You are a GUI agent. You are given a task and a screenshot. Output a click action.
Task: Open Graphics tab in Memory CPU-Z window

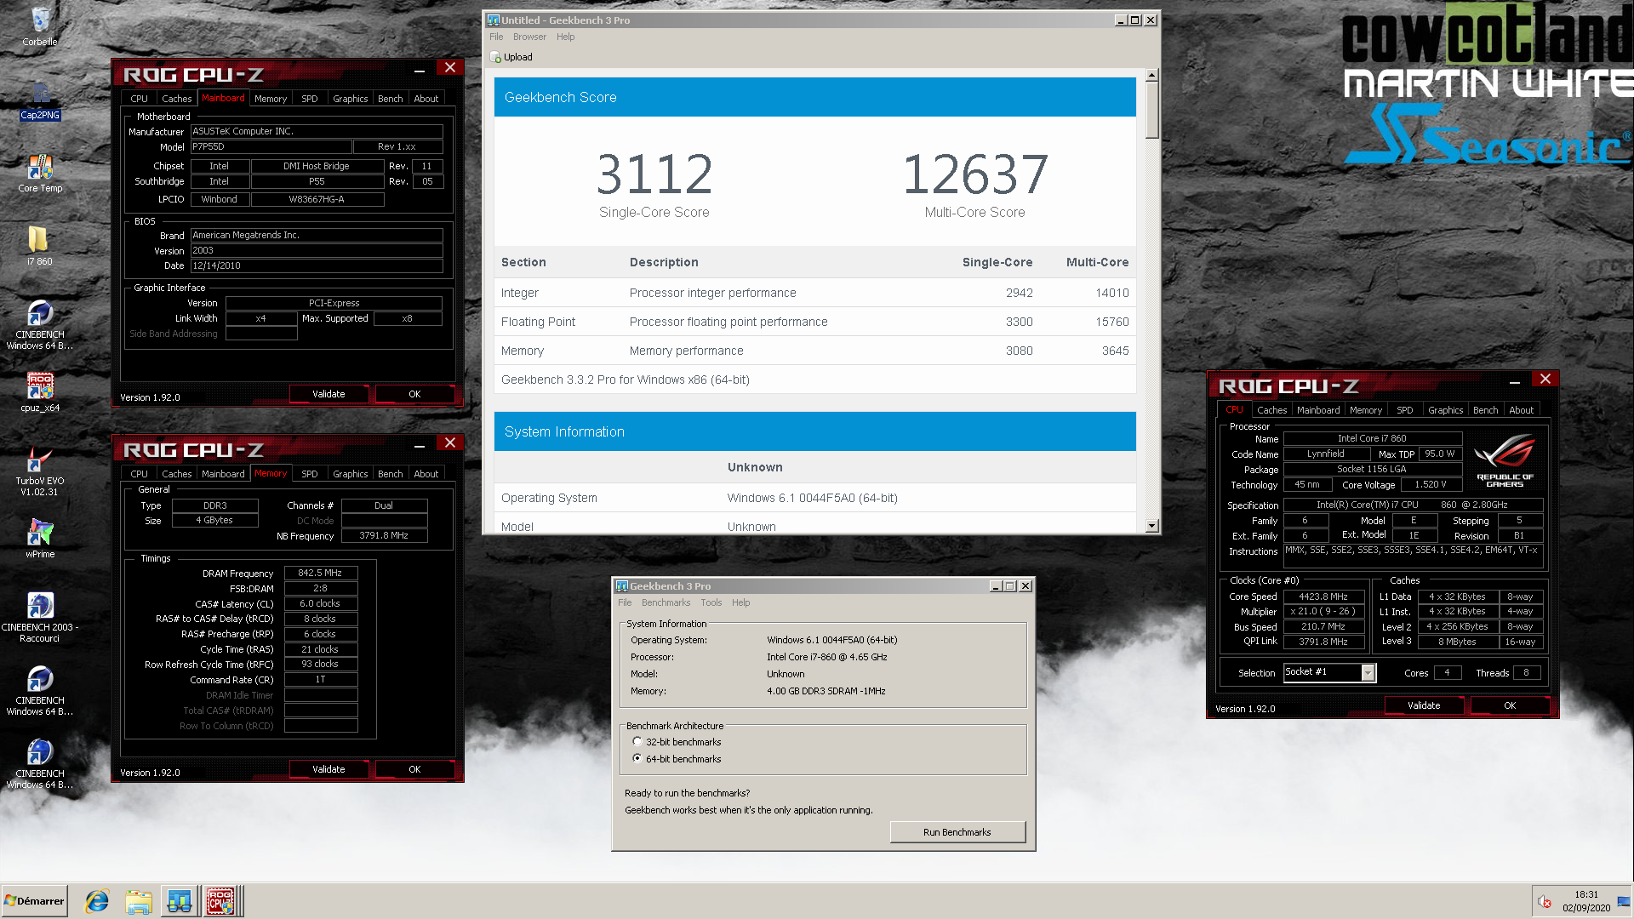[x=351, y=474]
